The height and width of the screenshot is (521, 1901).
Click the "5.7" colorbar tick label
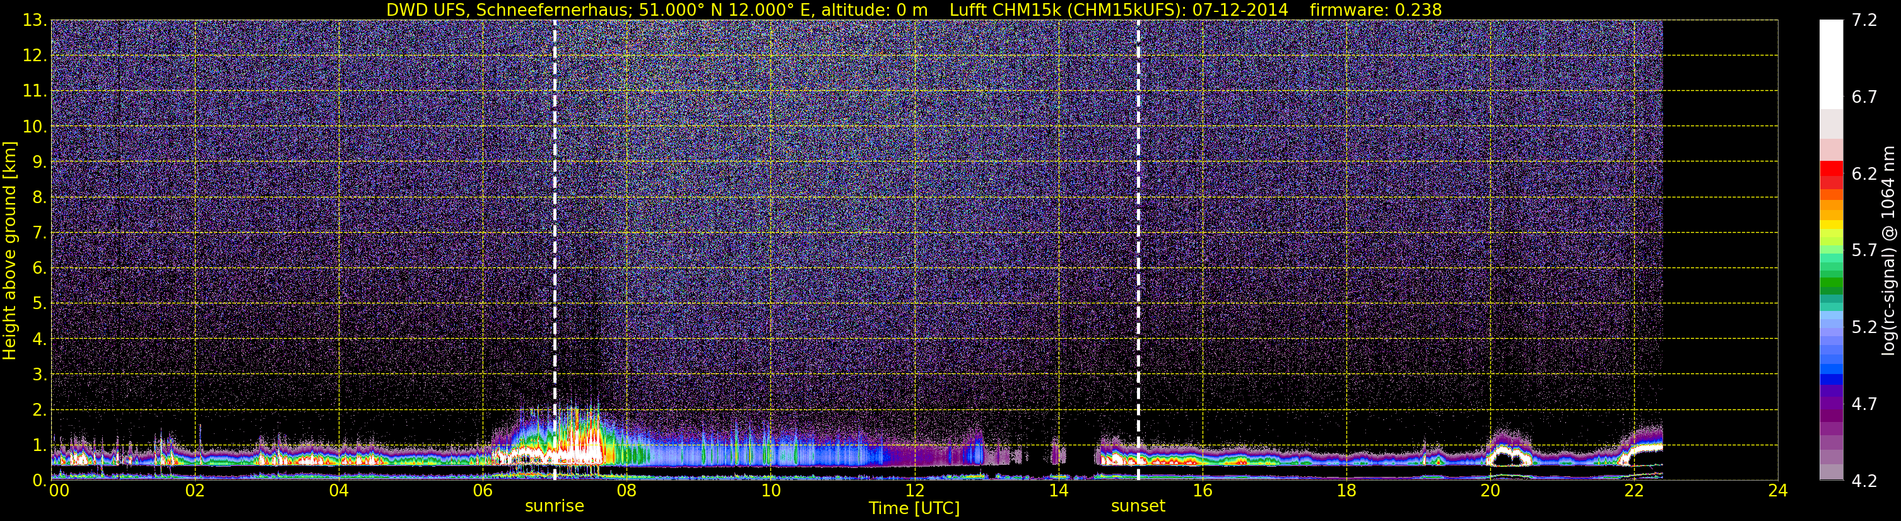[1864, 250]
